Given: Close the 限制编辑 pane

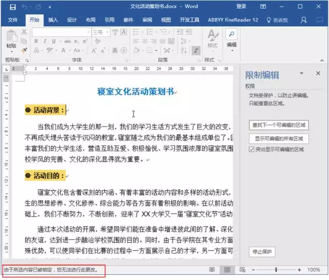Looking at the screenshot, I should [318, 73].
